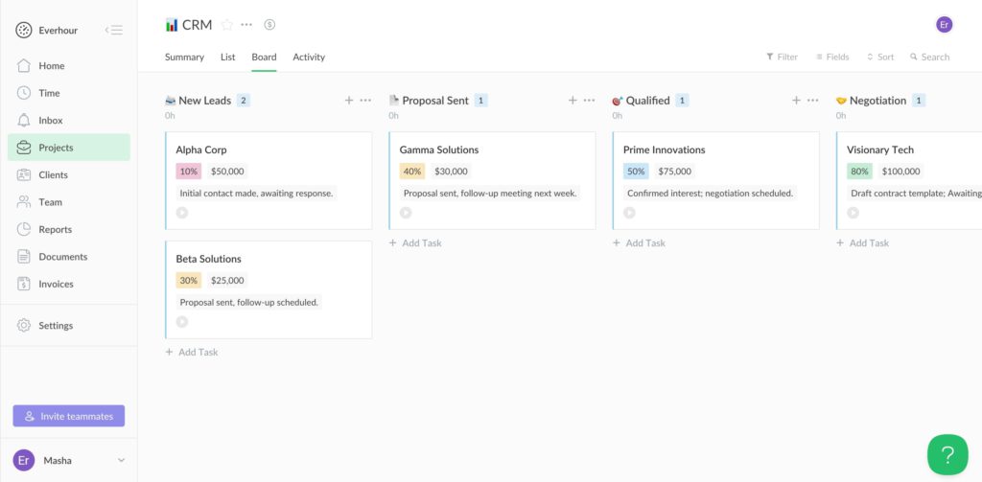
Task: Click the 80% tag on Visionary Tech
Action: point(859,171)
